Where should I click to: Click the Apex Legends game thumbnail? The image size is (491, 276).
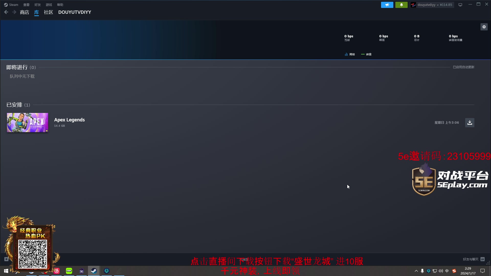pyautogui.click(x=27, y=123)
